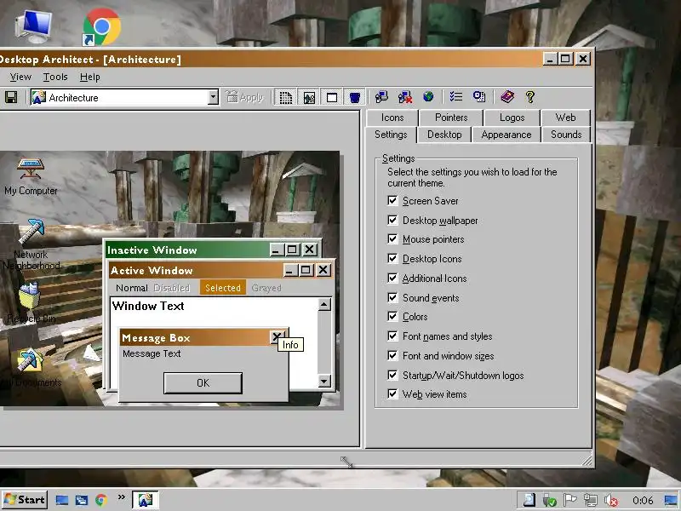
Task: Select Network Neighborhood icon in preview
Action: click(x=31, y=244)
